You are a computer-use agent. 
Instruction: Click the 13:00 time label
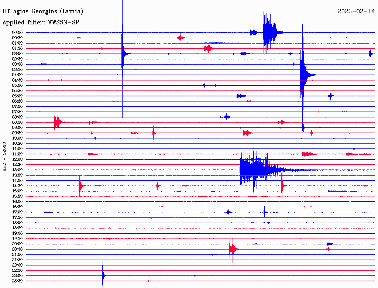pyautogui.click(x=17, y=170)
